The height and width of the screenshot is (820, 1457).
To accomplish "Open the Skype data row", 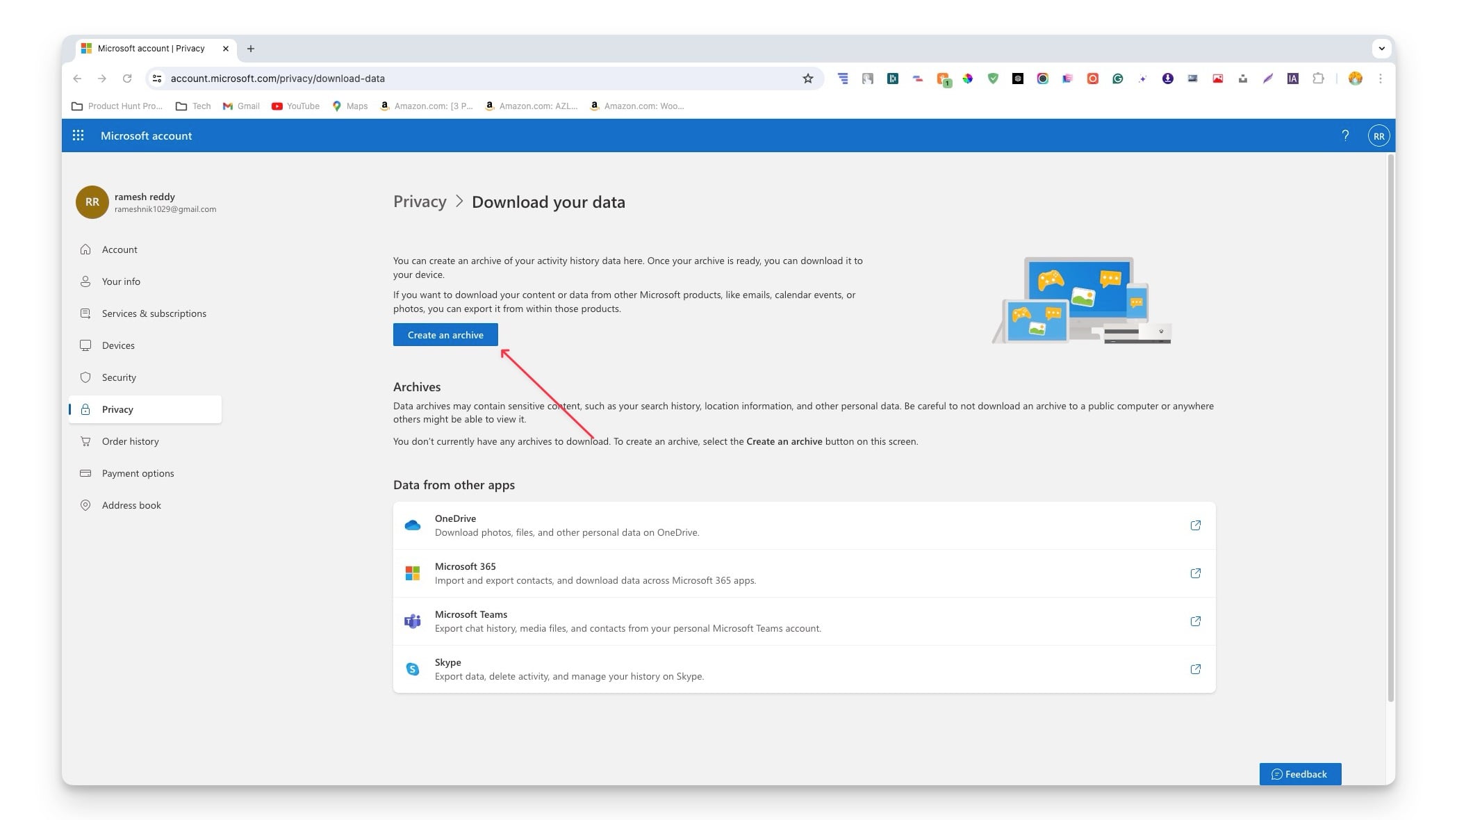I will 804,669.
